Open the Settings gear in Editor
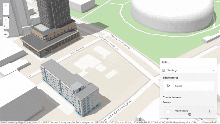 pyautogui.click(x=164, y=70)
